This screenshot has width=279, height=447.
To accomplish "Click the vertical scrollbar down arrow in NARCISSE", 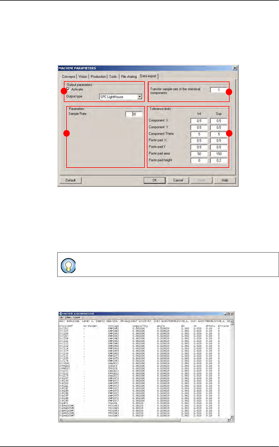I will [232, 417].
